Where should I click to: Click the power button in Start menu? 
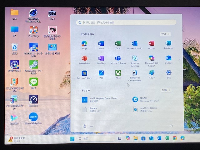pos(171,126)
